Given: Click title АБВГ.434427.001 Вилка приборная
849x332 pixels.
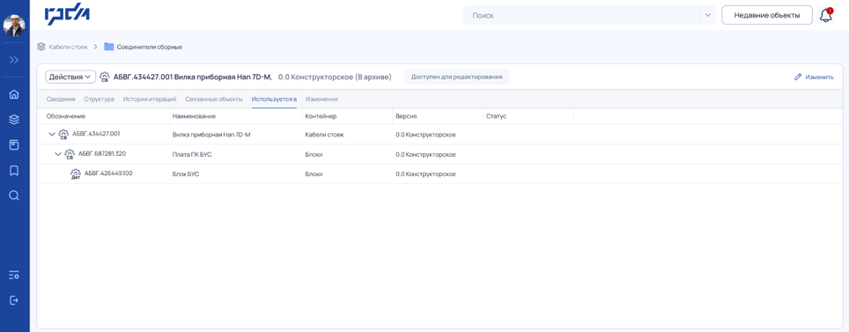Looking at the screenshot, I should point(193,77).
